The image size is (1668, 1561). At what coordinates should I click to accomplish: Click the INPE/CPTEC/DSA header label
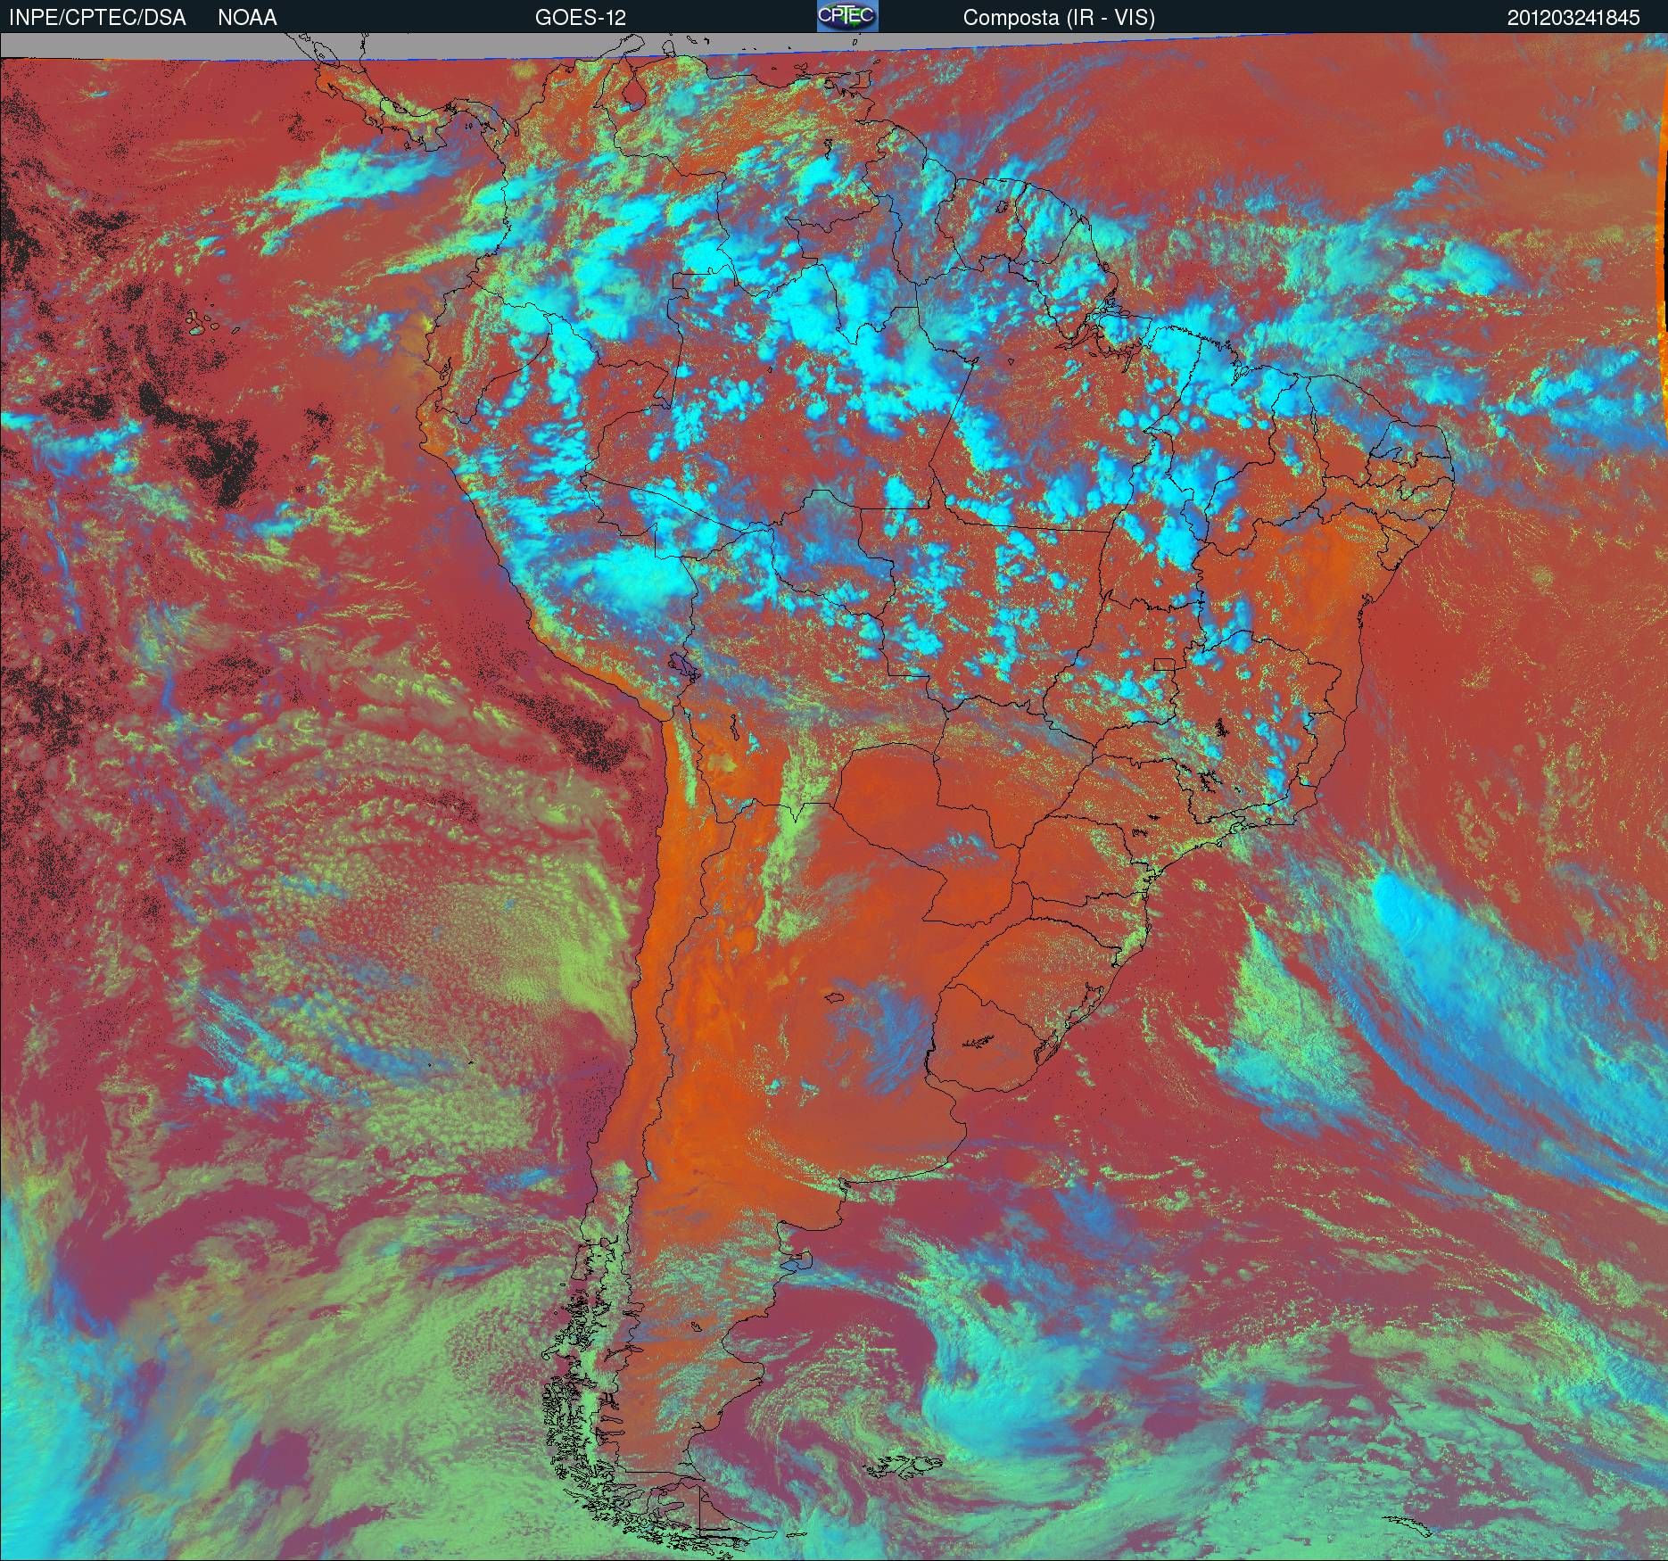tap(97, 18)
